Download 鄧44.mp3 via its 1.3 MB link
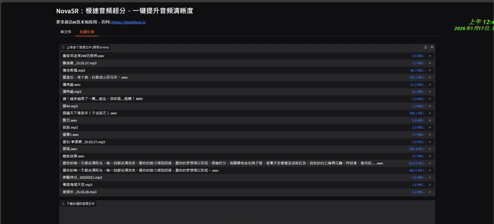 [x=418, y=106]
